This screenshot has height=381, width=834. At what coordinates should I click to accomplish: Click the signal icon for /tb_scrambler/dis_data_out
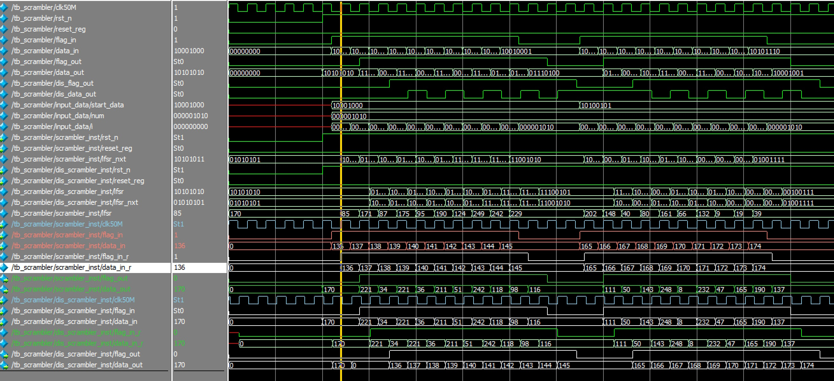click(4, 94)
